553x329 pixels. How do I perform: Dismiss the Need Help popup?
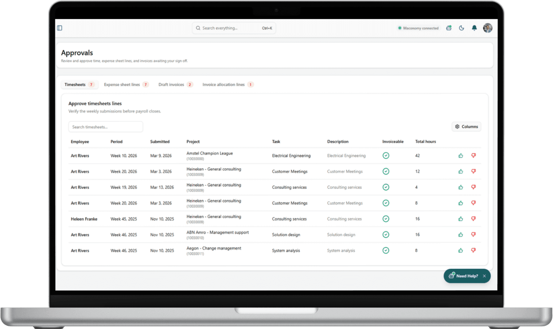pos(484,276)
